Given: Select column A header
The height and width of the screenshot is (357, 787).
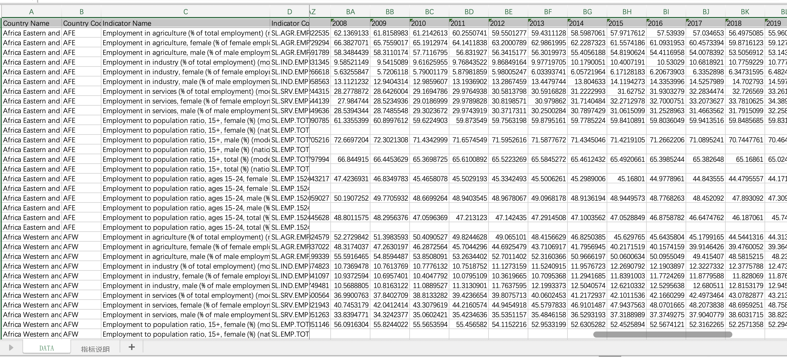Looking at the screenshot, I should click(32, 12).
